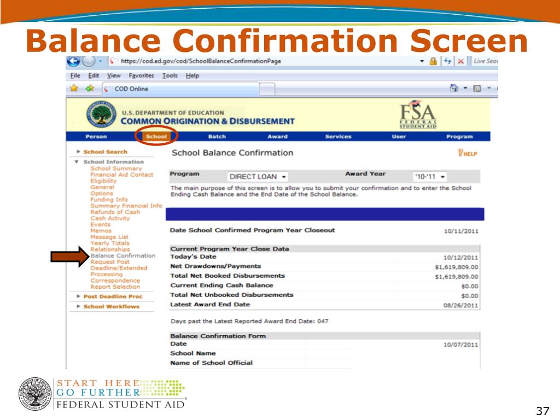This screenshot has height=420, width=560.
Task: Open the Relationships link
Action: point(110,249)
